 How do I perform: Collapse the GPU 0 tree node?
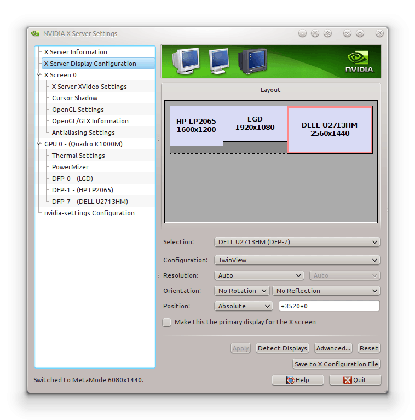[x=39, y=144]
